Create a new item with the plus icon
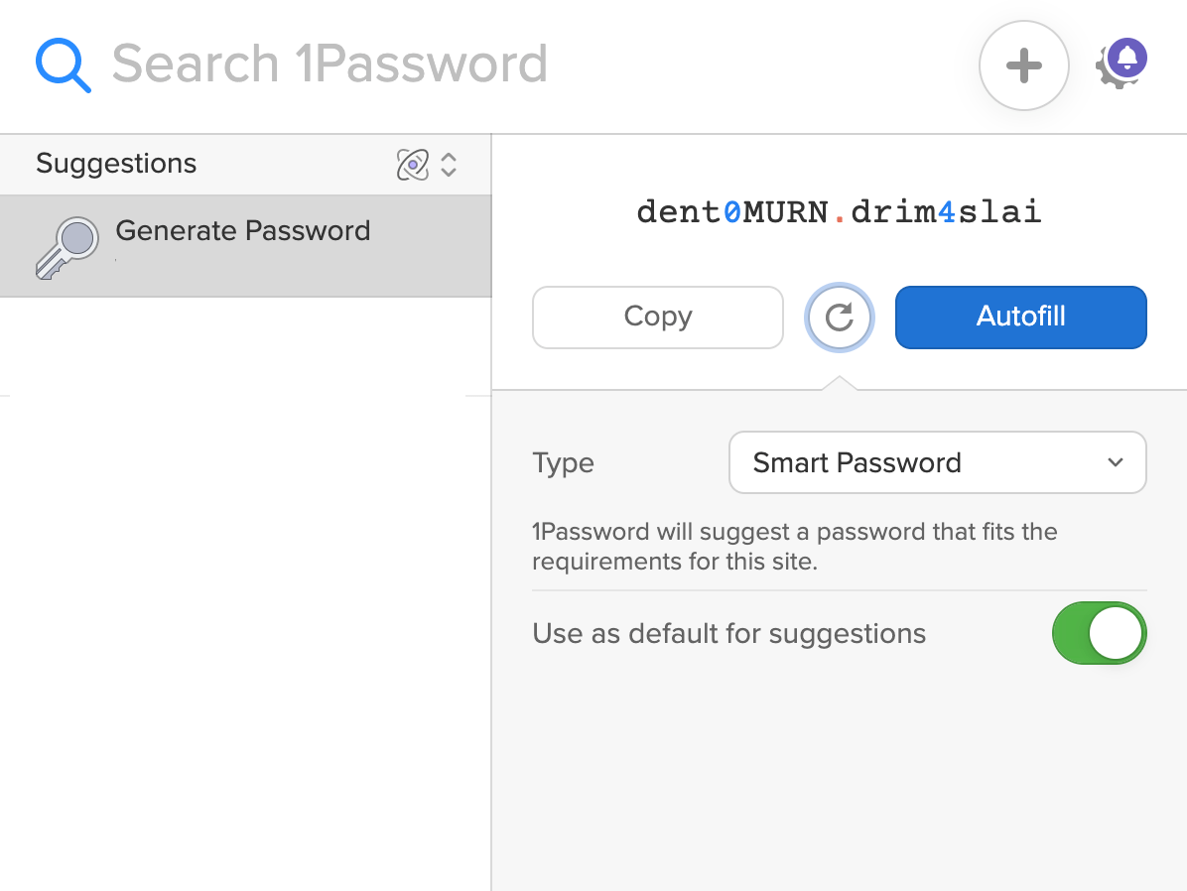Image resolution: width=1187 pixels, height=891 pixels. 1023,65
